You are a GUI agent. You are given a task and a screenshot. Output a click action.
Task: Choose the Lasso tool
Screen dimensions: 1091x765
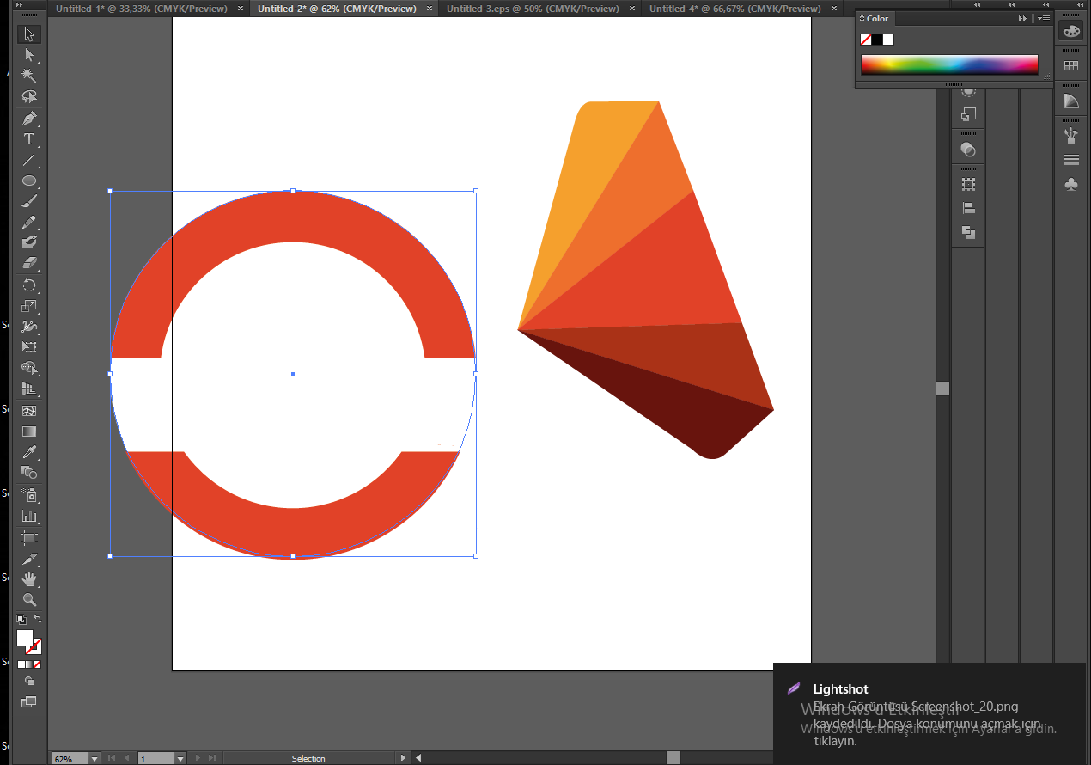click(x=29, y=97)
